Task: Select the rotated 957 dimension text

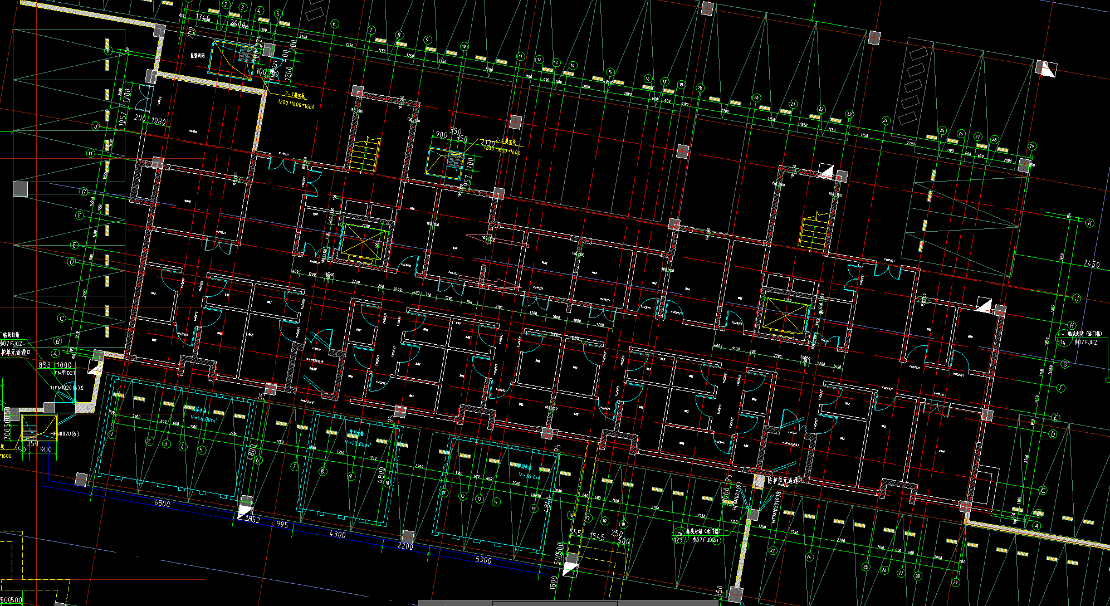Action: pyautogui.click(x=467, y=182)
